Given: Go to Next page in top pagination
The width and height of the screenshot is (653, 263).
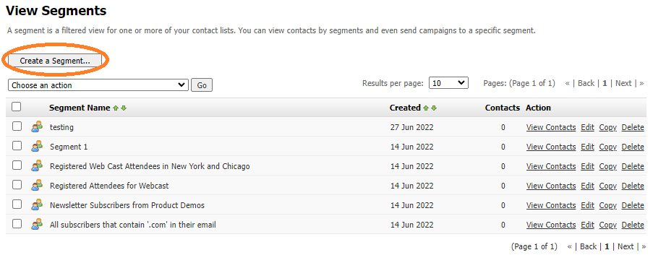Looking at the screenshot, I should (623, 83).
